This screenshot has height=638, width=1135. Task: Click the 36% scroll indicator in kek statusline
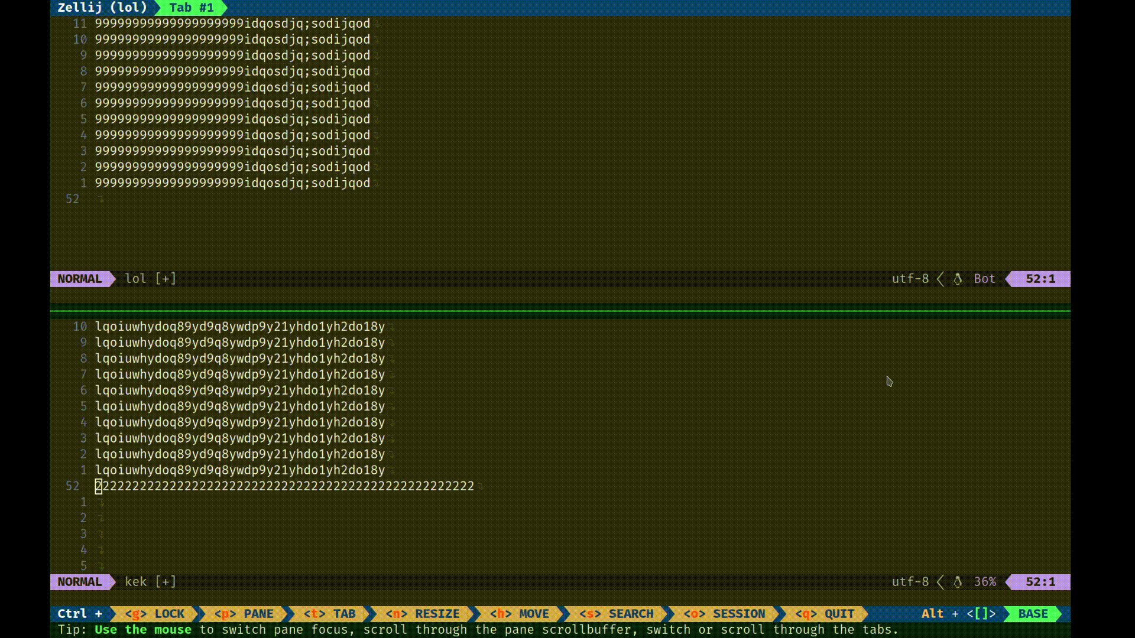[984, 582]
